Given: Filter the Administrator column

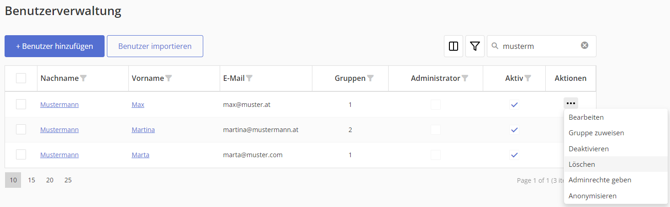Looking at the screenshot, I should (465, 78).
